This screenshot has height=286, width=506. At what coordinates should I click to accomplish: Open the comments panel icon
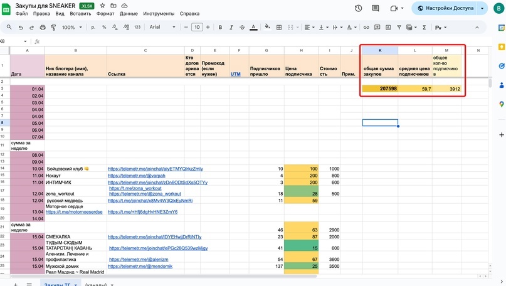pyautogui.click(x=376, y=8)
